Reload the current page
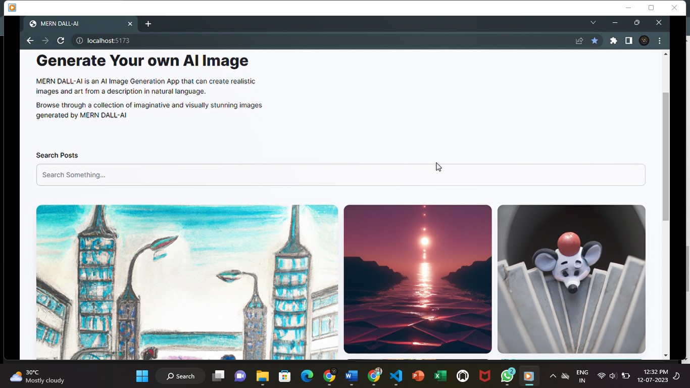The height and width of the screenshot is (388, 690). pyautogui.click(x=61, y=40)
